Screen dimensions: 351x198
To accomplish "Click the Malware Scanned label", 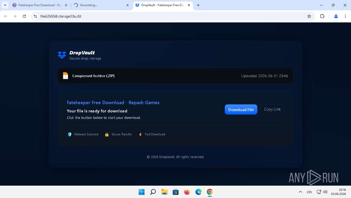I will (86, 134).
